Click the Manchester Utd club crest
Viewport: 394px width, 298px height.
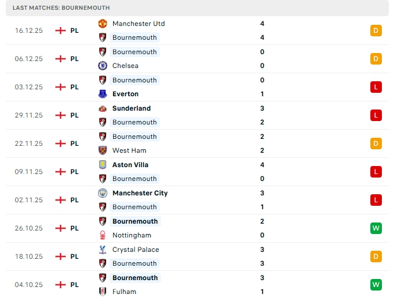103,24
